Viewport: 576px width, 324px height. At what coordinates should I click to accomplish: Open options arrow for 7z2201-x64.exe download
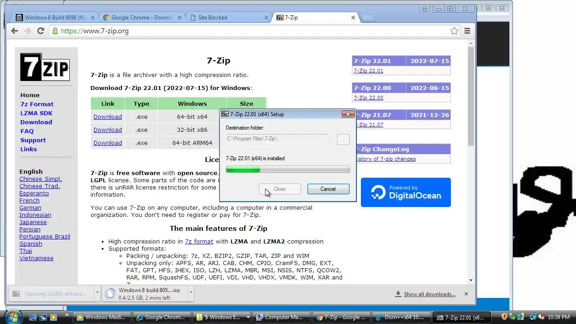tap(97, 293)
